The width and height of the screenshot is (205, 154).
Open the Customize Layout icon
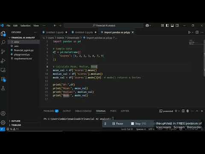coord(162,25)
